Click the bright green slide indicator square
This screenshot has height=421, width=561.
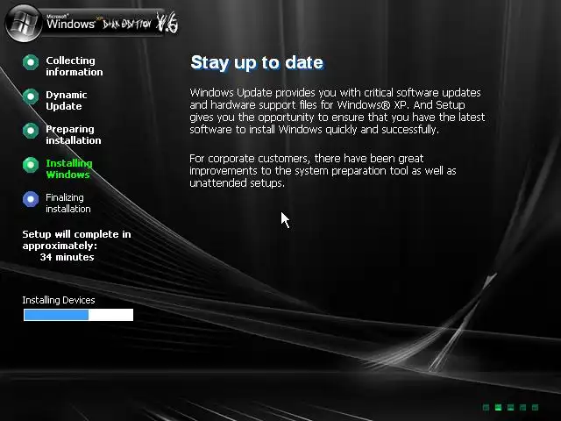coord(498,407)
